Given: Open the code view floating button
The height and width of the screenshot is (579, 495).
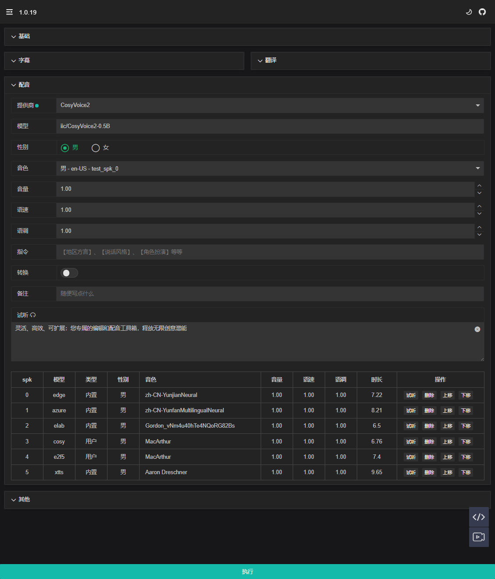Looking at the screenshot, I should point(479,517).
